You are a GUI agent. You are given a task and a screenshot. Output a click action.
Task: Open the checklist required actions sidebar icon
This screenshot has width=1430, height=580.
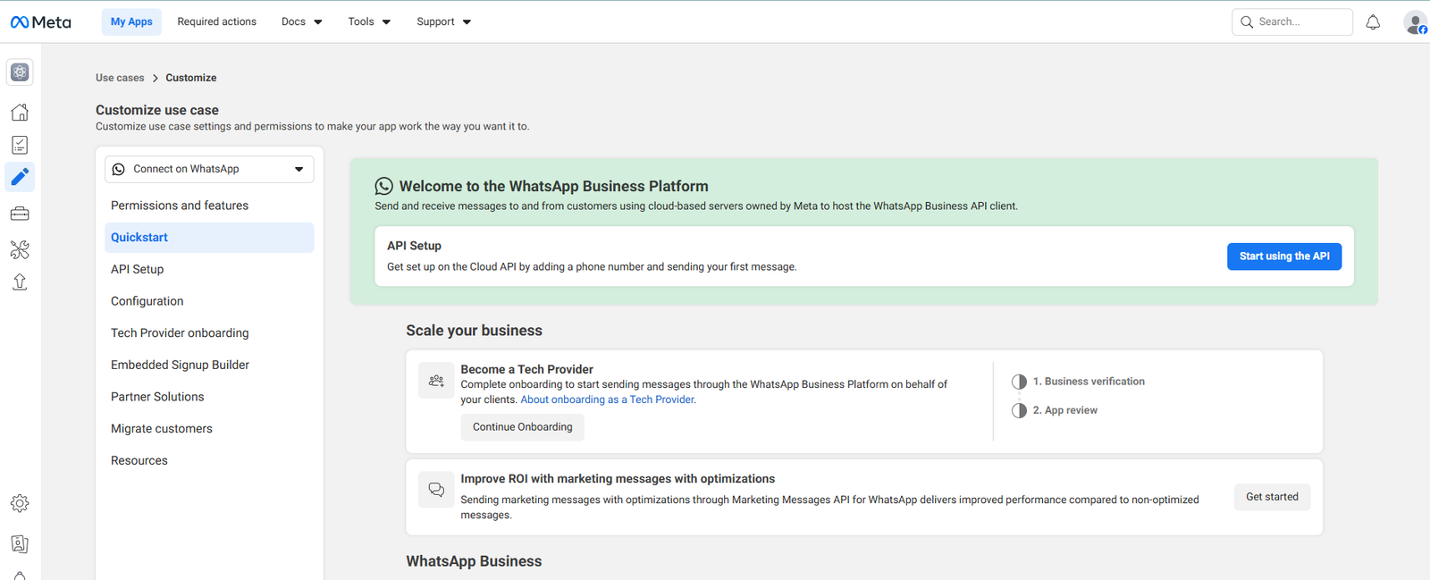20,145
